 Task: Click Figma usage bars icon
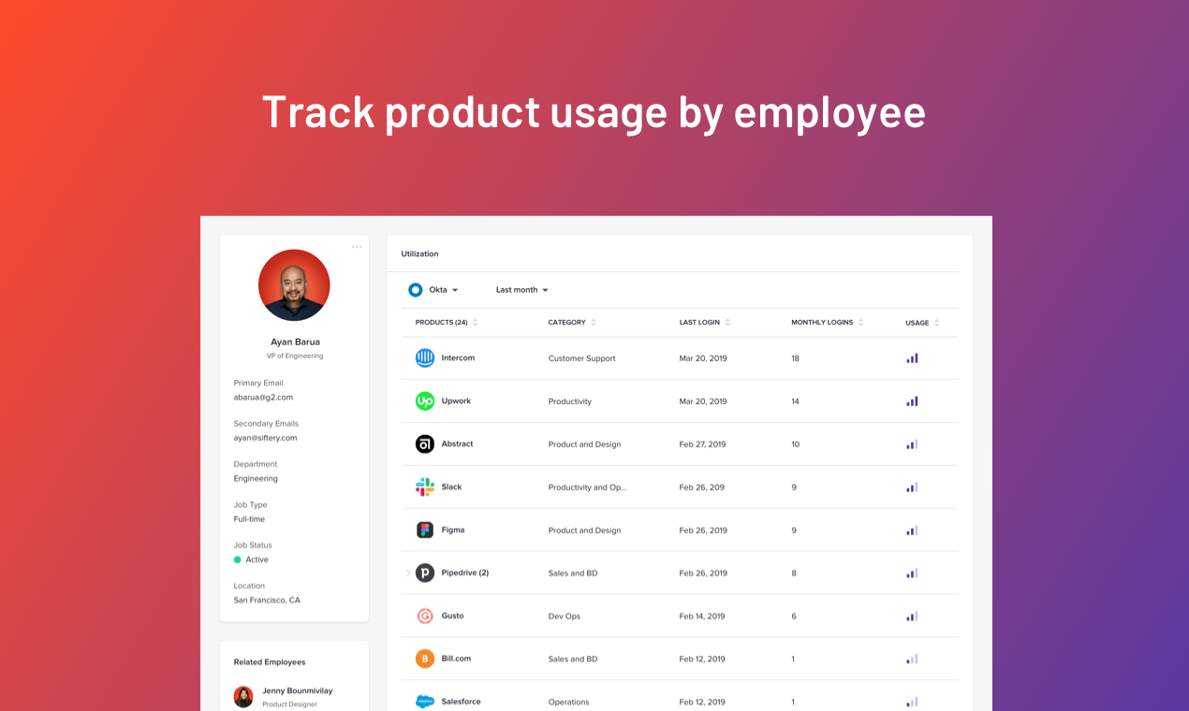point(912,530)
